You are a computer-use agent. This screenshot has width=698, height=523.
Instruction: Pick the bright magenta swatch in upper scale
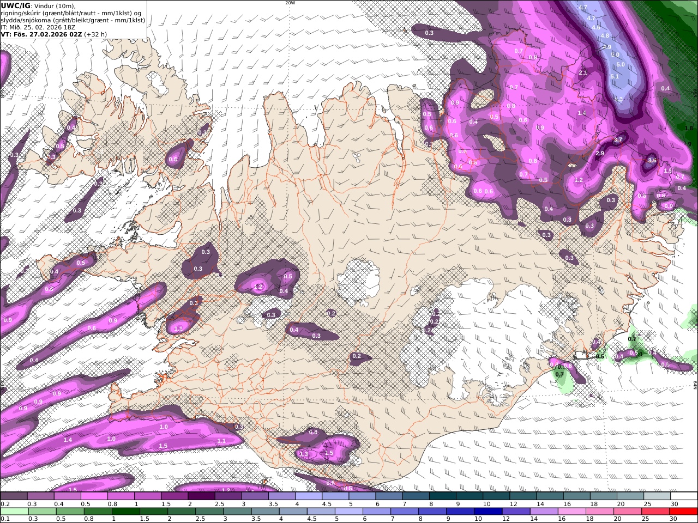click(x=94, y=496)
